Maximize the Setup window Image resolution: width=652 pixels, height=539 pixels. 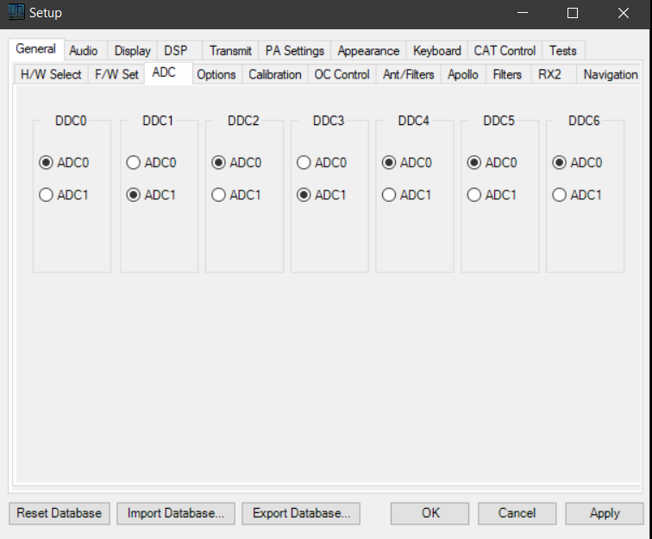click(x=573, y=13)
